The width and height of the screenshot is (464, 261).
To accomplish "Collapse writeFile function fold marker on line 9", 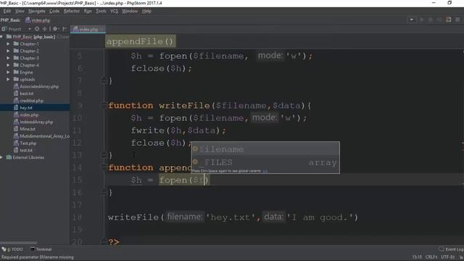I will click(x=104, y=105).
